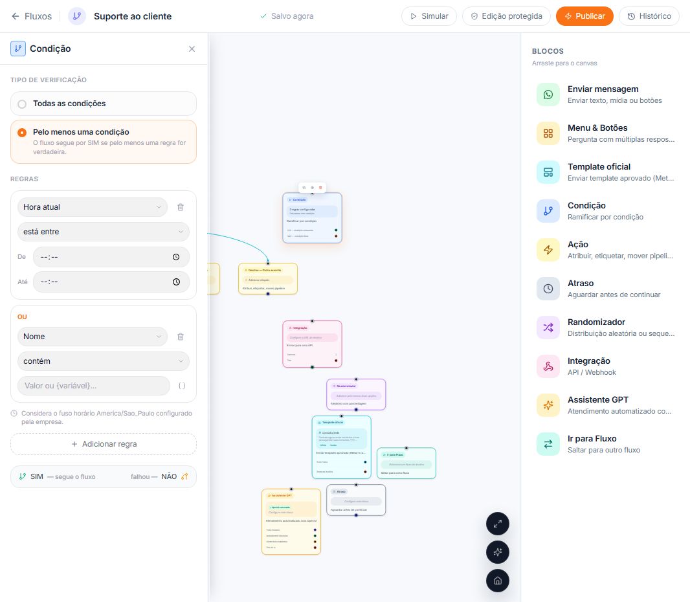Select Todas as condições radio option

[104, 104]
